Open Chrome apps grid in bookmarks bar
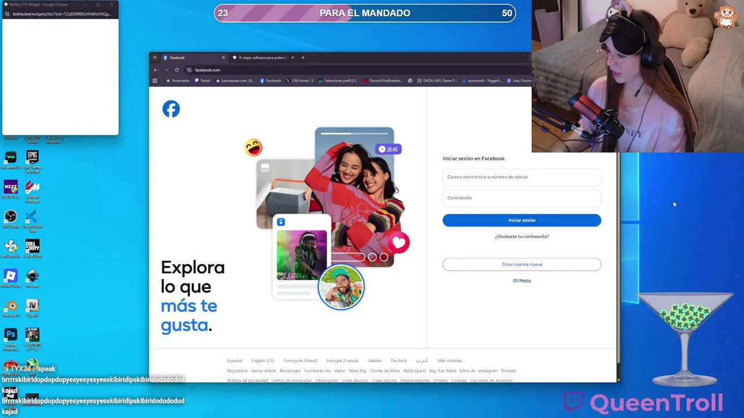The height and width of the screenshot is (418, 744). pos(155,81)
